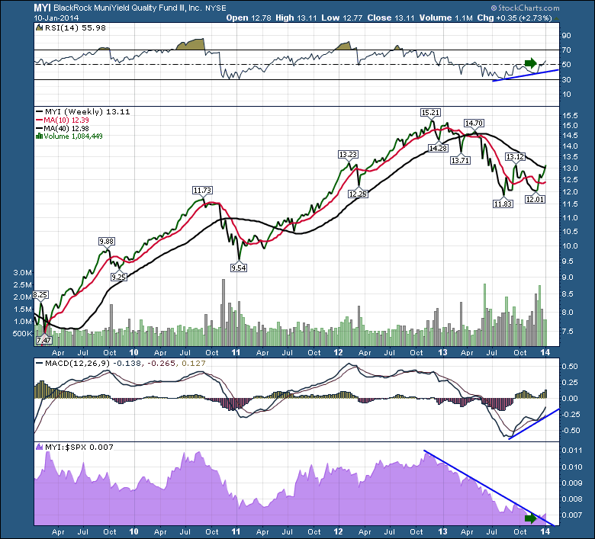Screen dimensions: 595x539
Task: Click the 90 level on RSI axis
Action: pos(566,36)
